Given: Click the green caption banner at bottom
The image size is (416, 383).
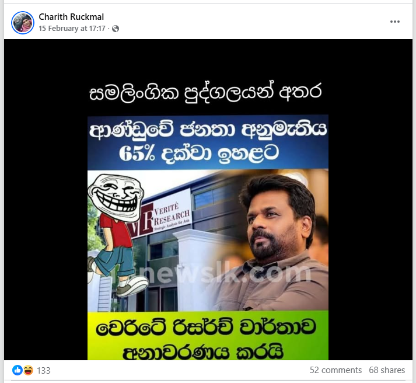Looking at the screenshot, I should click(x=208, y=336).
